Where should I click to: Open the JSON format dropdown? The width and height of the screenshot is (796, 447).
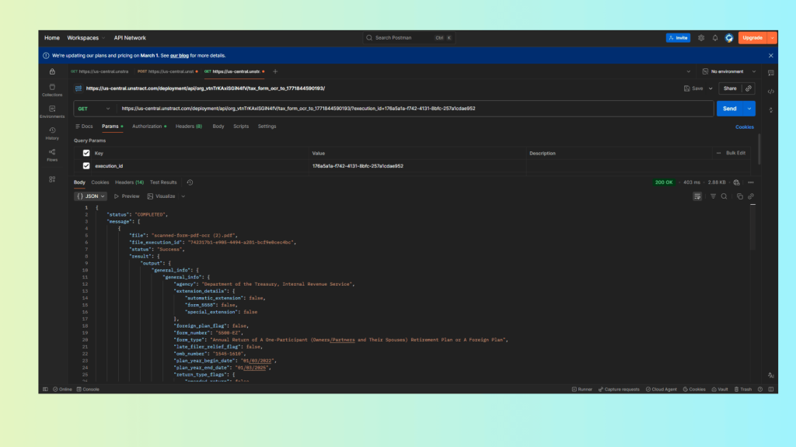90,196
